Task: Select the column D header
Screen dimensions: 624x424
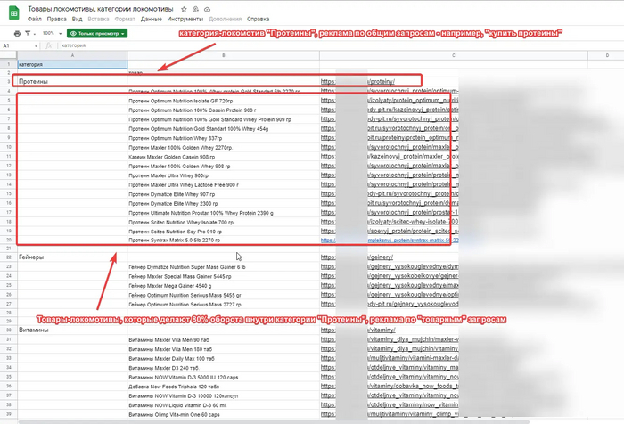Action: [606, 56]
